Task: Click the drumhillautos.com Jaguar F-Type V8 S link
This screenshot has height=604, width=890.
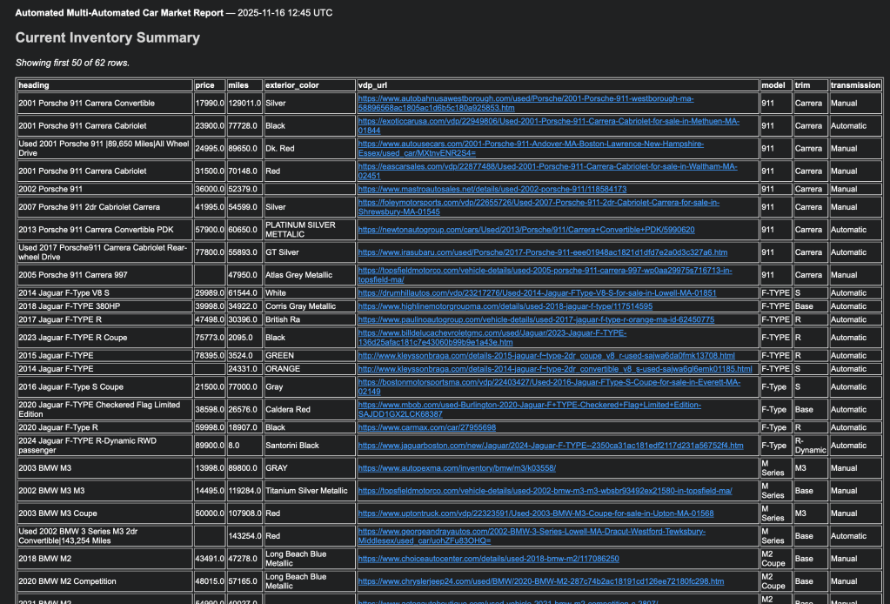Action: 537,293
